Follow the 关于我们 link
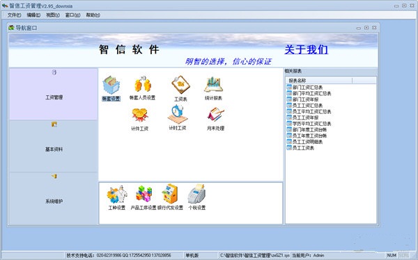 click(x=306, y=49)
